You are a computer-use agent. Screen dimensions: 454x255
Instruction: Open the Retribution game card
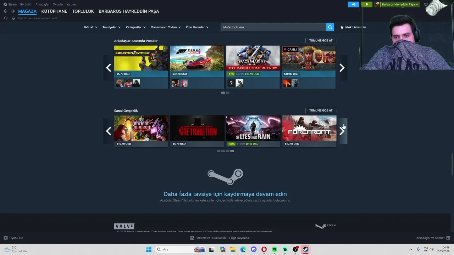pos(197,131)
